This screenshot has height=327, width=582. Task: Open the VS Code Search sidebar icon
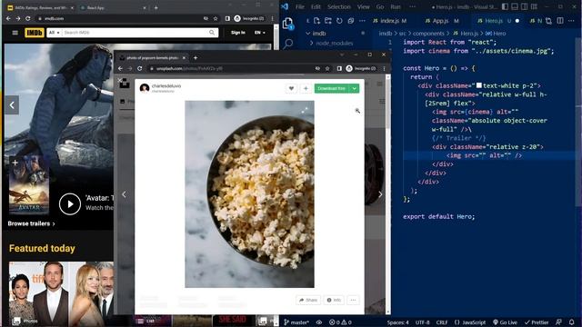(287, 44)
